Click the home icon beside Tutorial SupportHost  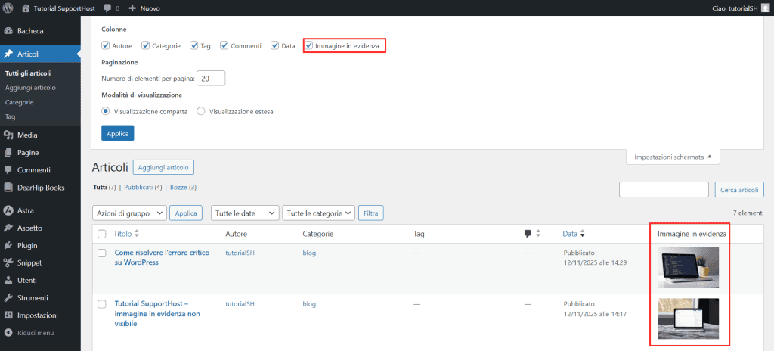click(26, 8)
